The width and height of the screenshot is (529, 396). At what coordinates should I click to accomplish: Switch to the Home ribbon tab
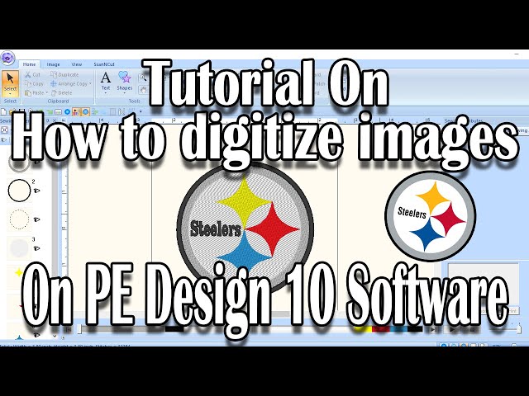pyautogui.click(x=29, y=64)
